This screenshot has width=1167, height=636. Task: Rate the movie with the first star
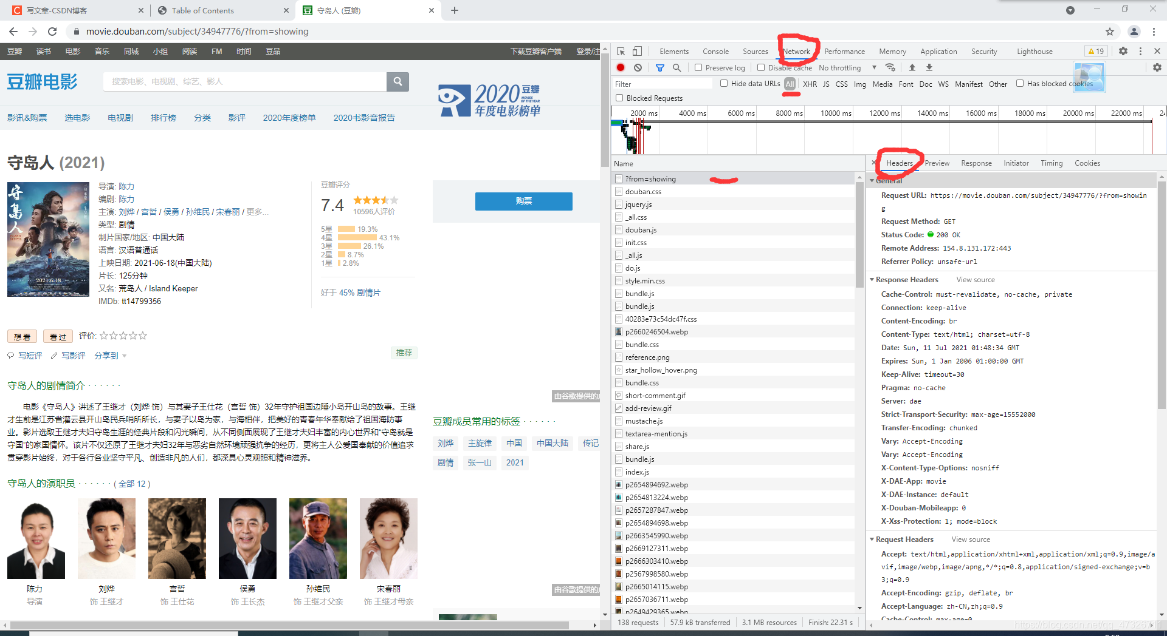104,336
